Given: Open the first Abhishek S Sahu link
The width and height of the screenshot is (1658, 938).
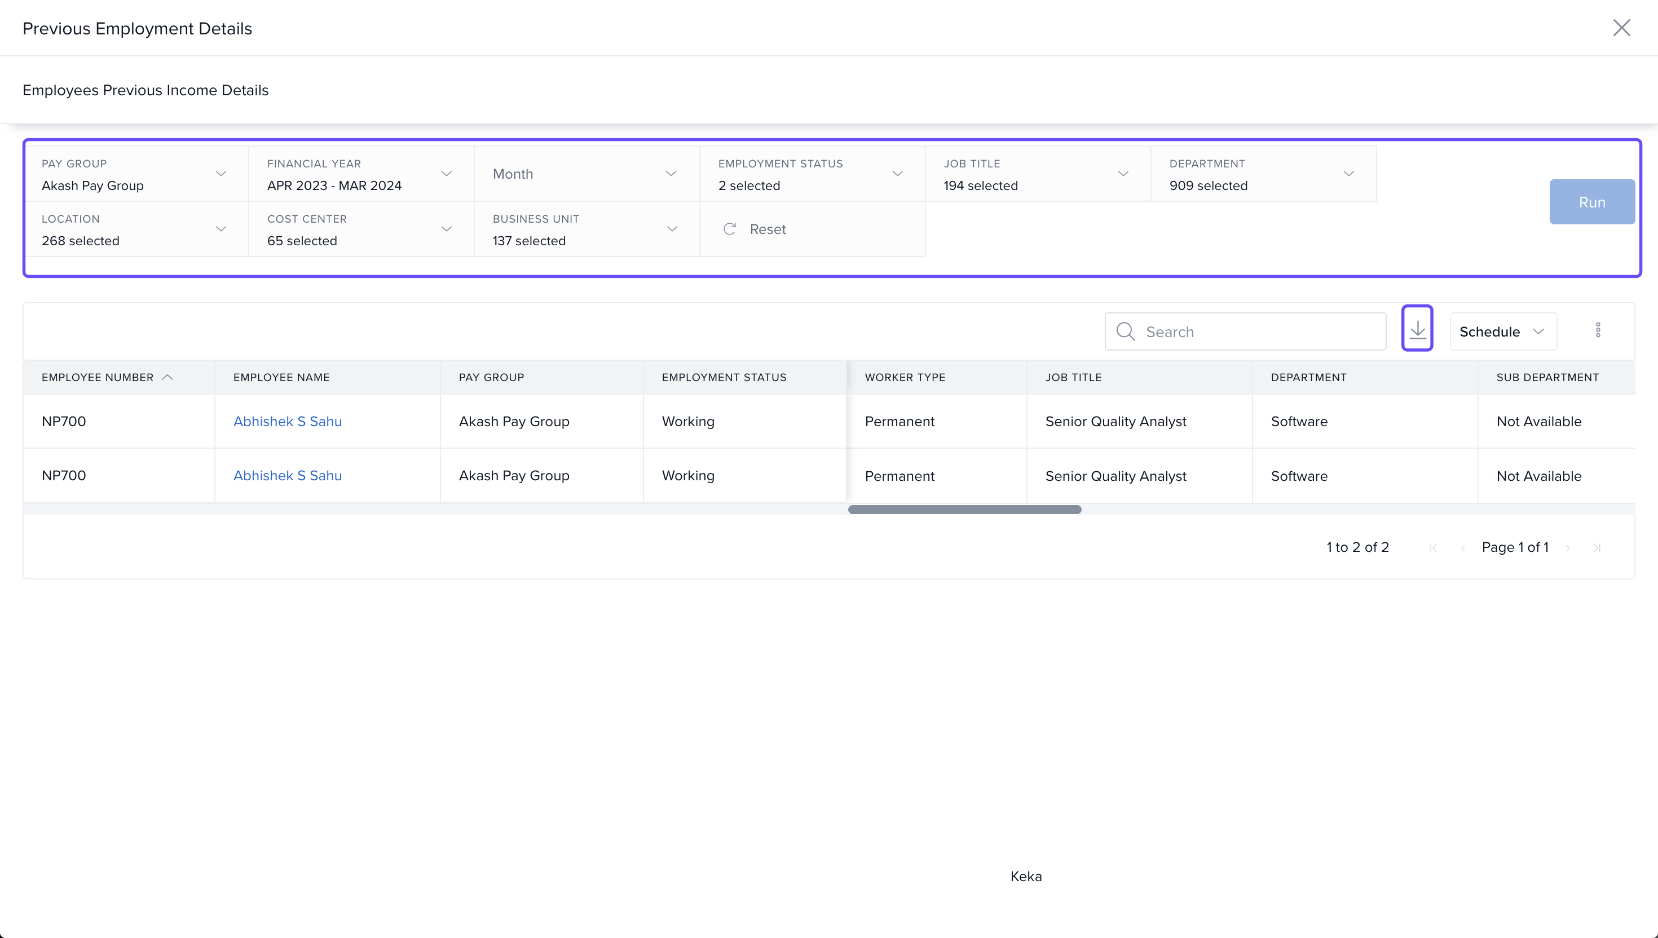Looking at the screenshot, I should coord(288,421).
